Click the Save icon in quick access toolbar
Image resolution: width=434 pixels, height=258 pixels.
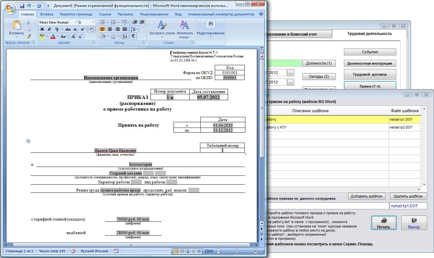point(22,6)
